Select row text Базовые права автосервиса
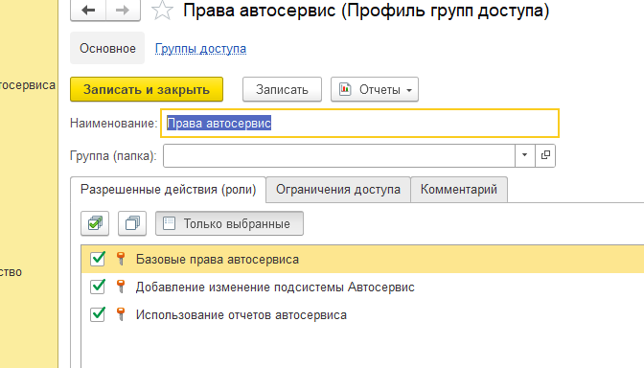 tap(218, 260)
